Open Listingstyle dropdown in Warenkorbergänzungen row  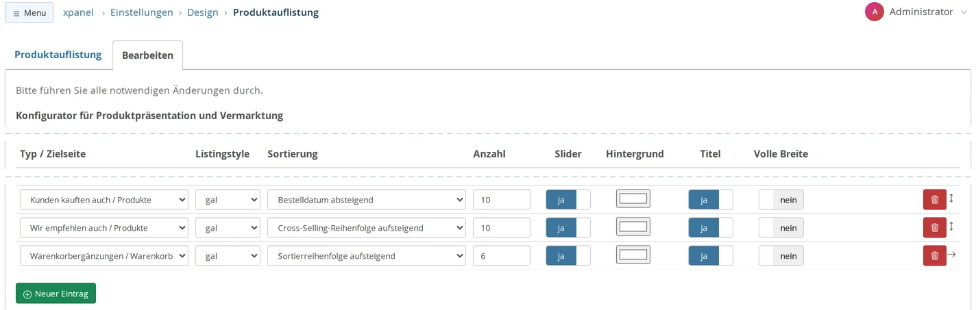[228, 256]
